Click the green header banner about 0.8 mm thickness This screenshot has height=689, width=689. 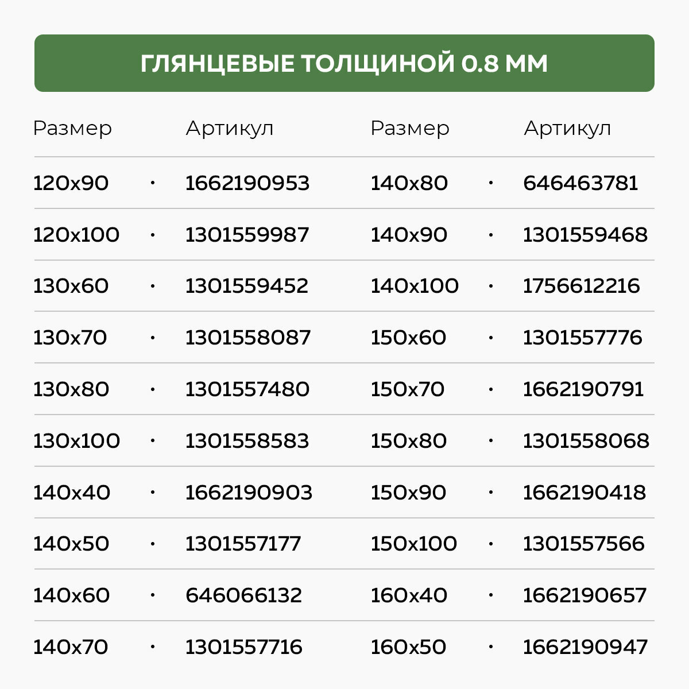pos(344,63)
